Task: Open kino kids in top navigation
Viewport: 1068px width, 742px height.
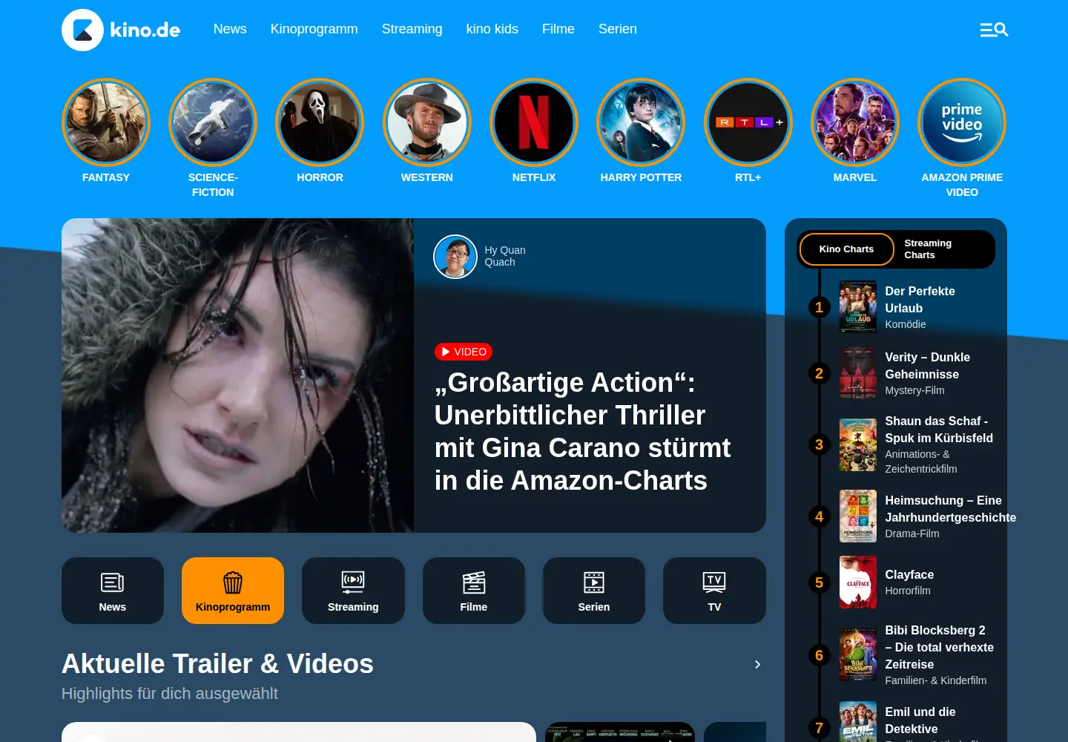Action: [x=492, y=29]
